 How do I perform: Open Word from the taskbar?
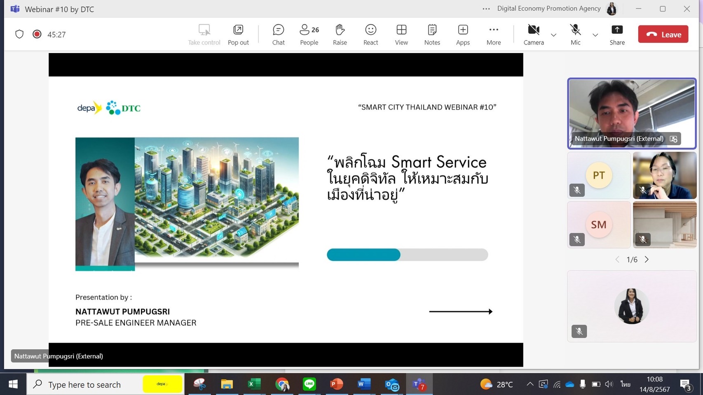364,384
